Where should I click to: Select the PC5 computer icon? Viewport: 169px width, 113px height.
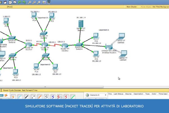click(x=52, y=16)
